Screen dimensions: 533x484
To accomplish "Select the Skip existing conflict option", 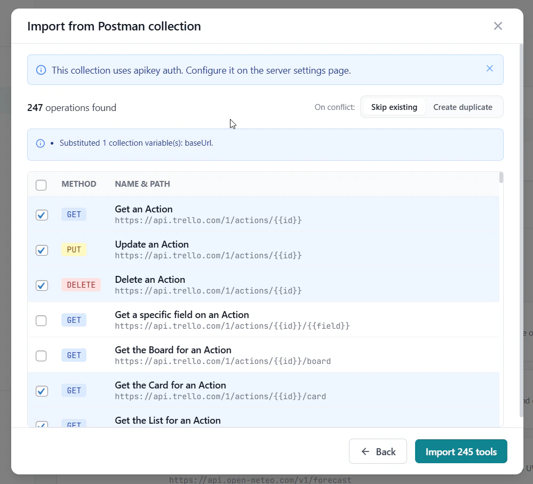I will [x=394, y=107].
